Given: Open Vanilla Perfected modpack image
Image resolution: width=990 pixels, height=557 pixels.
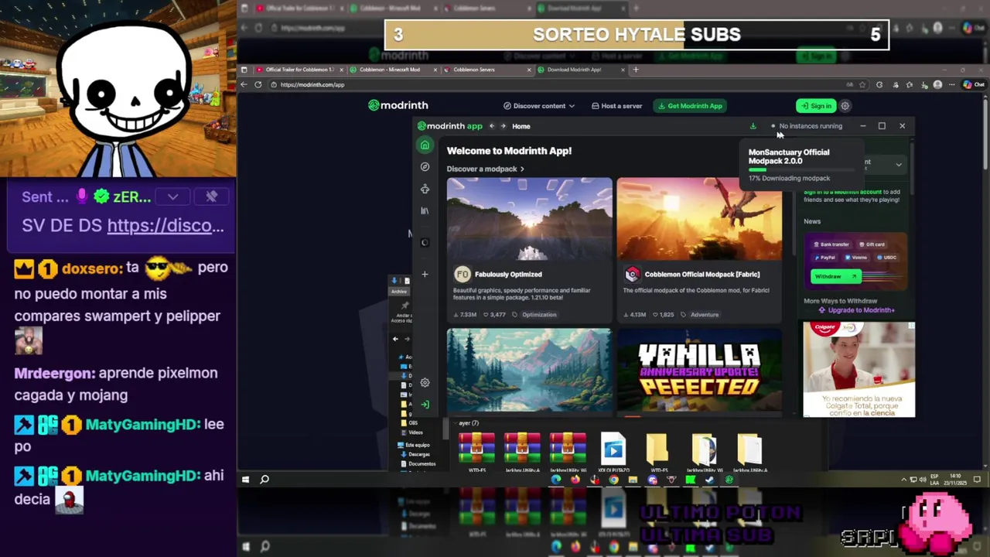Looking at the screenshot, I should [x=699, y=371].
